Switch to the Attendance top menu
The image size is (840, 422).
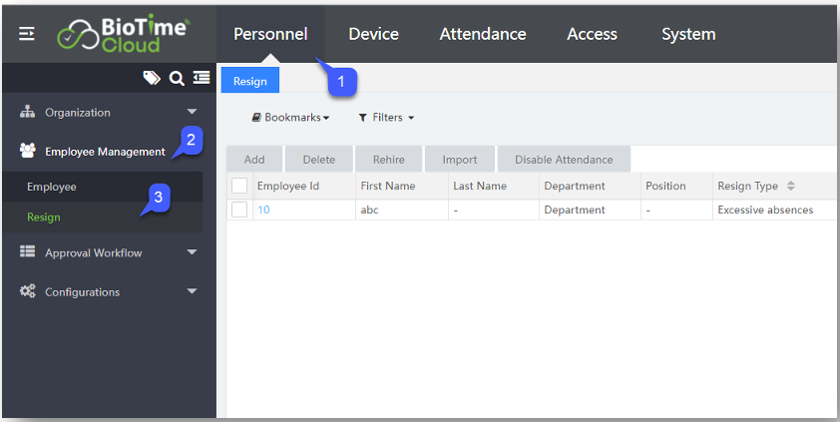coord(483,34)
